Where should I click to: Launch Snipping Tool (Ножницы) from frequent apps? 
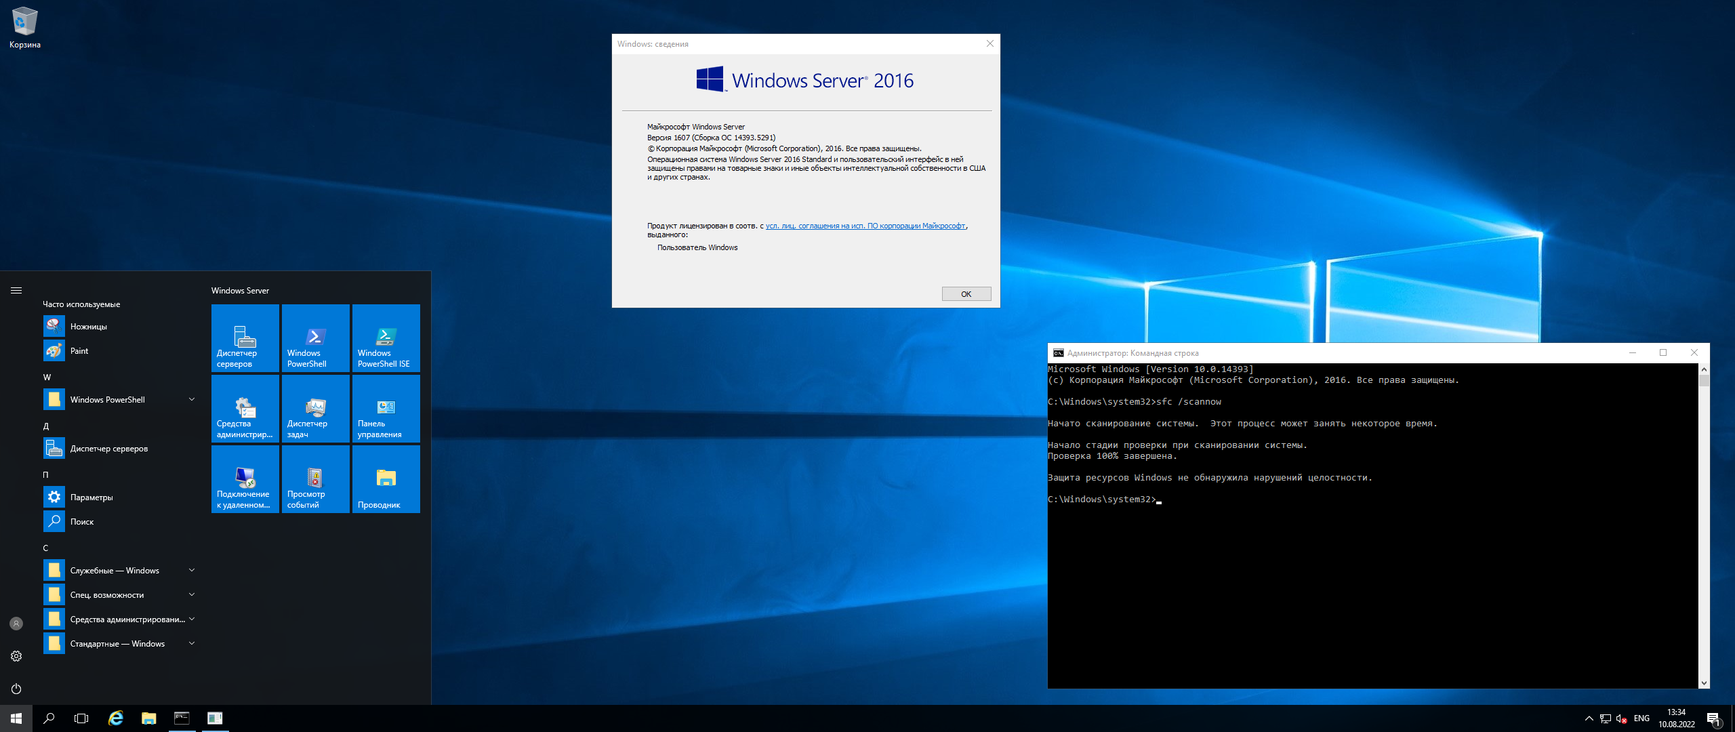(x=121, y=327)
